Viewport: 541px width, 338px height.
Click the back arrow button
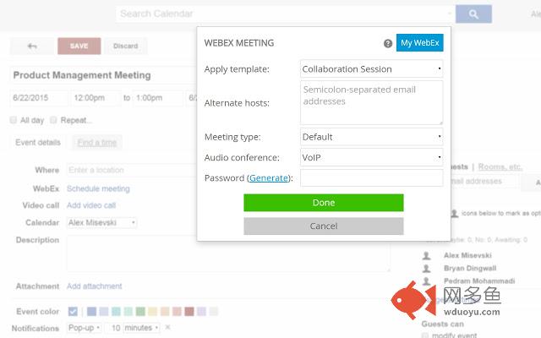pyautogui.click(x=32, y=46)
